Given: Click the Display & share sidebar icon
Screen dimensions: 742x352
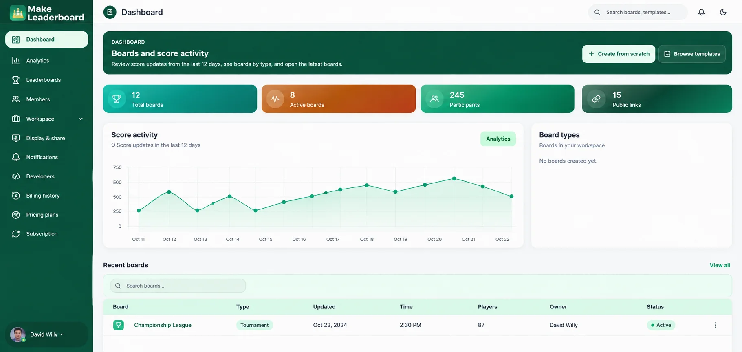Looking at the screenshot, I should tap(16, 138).
